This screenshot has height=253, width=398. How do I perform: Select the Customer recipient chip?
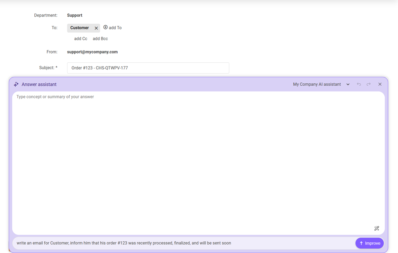pyautogui.click(x=79, y=28)
